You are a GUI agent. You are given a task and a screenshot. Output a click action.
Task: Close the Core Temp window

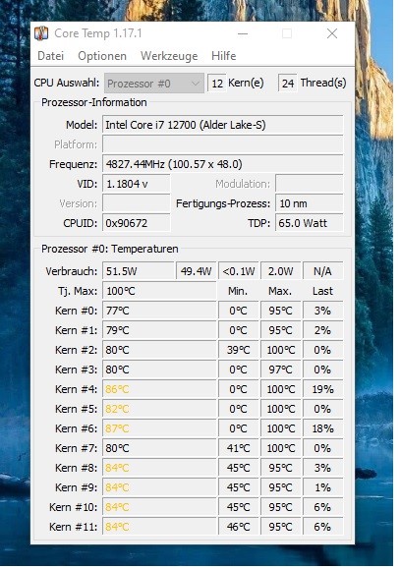332,33
